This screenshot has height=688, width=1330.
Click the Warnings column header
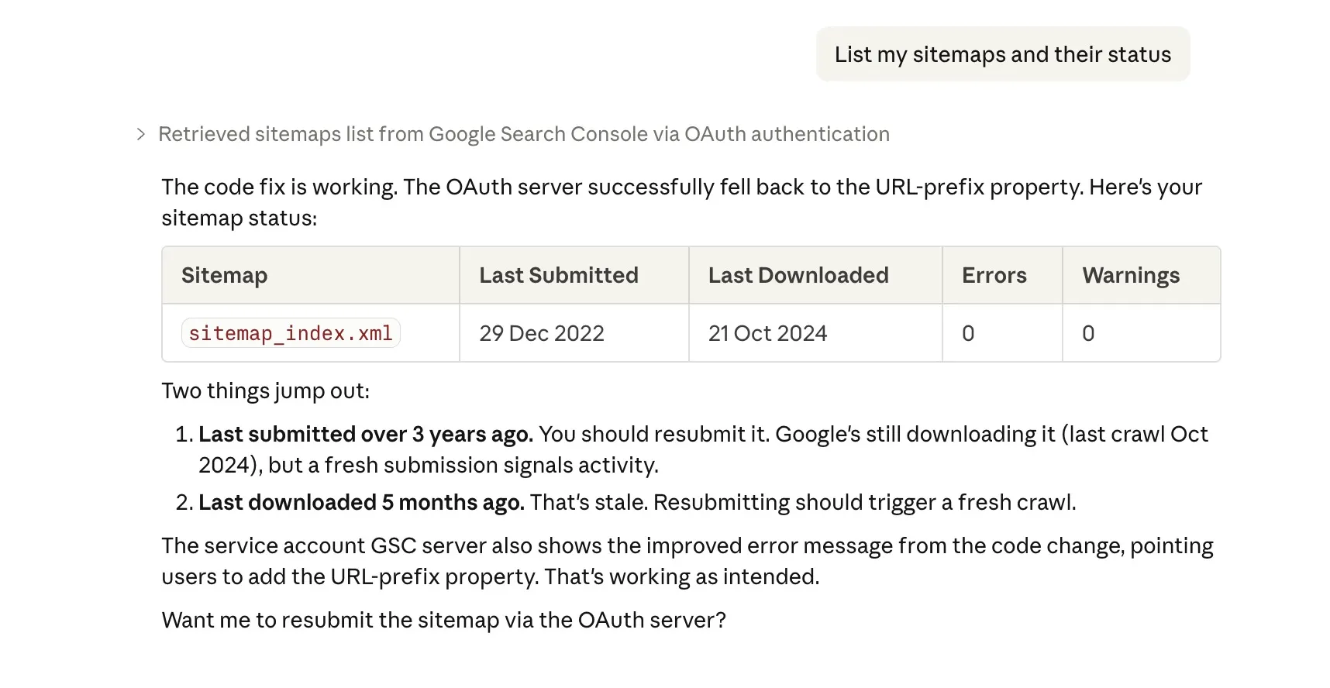(1130, 276)
